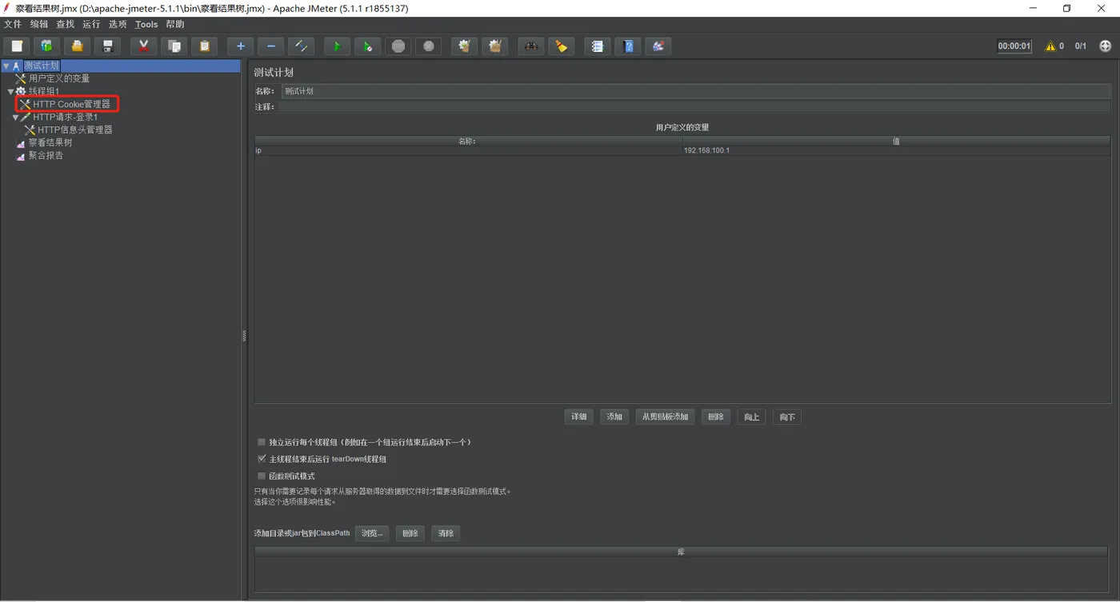Collapse the HTTP请求-登录1 node arrow
The image size is (1120, 602).
15,118
